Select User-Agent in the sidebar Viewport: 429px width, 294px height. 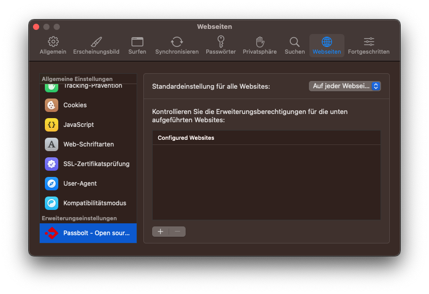tap(80, 184)
